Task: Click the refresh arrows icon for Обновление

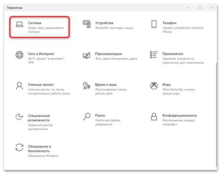Action: pyautogui.click(x=20, y=147)
